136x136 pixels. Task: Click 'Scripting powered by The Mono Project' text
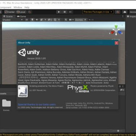pyautogui.click(x=46, y=86)
